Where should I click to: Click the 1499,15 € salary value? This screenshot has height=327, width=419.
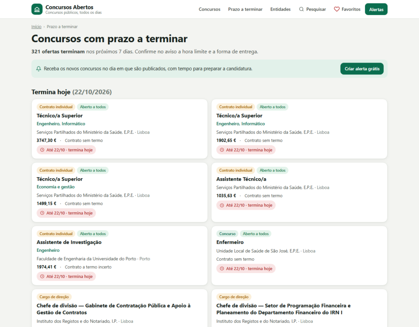coord(47,204)
